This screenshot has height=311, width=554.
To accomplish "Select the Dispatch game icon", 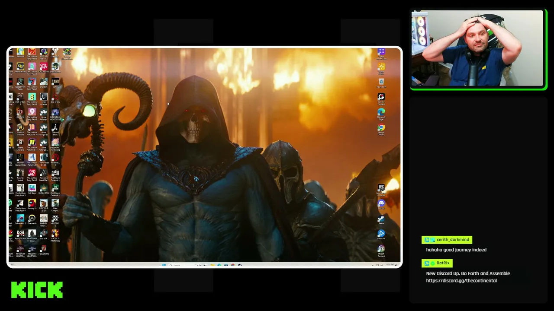I will (44, 83).
